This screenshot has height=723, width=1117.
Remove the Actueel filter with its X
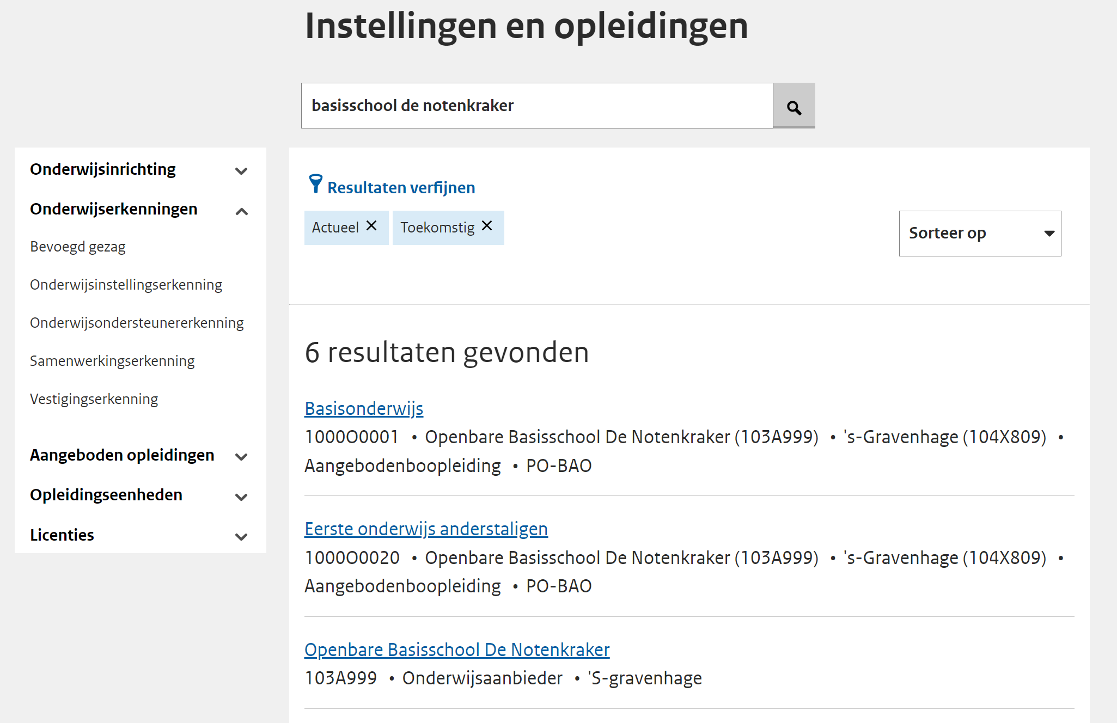coord(371,226)
